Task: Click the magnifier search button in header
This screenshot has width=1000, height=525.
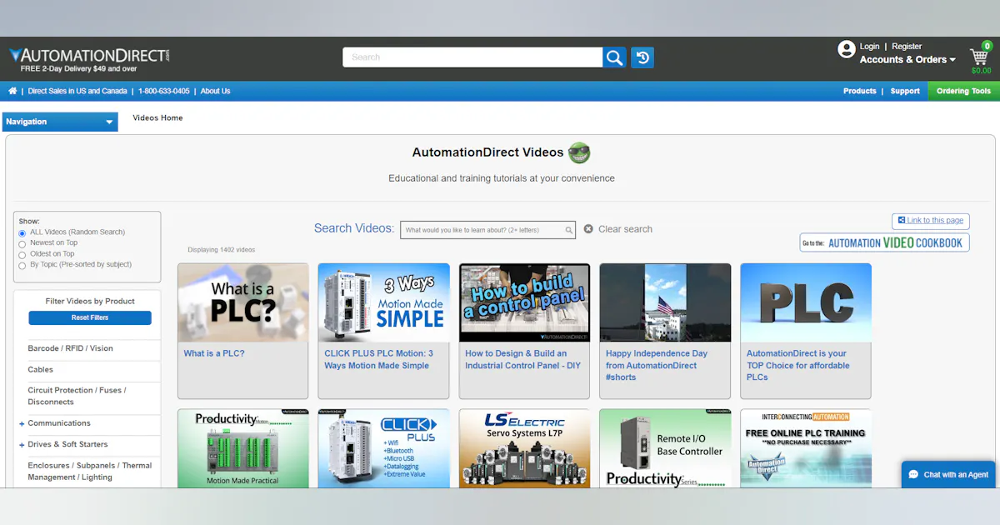Action: coord(615,57)
